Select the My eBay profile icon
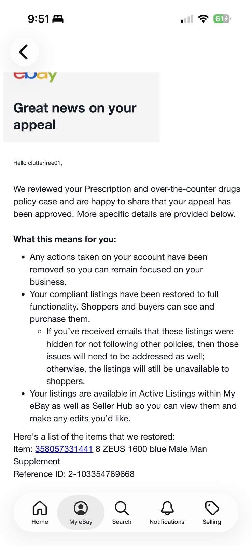This screenshot has height=546, width=252. [81, 508]
